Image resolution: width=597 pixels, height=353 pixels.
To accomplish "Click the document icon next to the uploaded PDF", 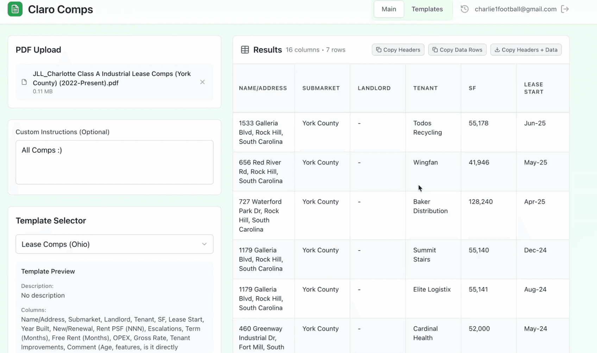I will [24, 82].
